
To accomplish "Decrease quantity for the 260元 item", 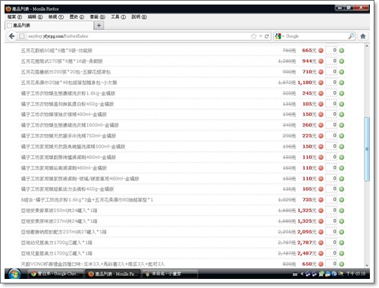I will pyautogui.click(x=321, y=125).
